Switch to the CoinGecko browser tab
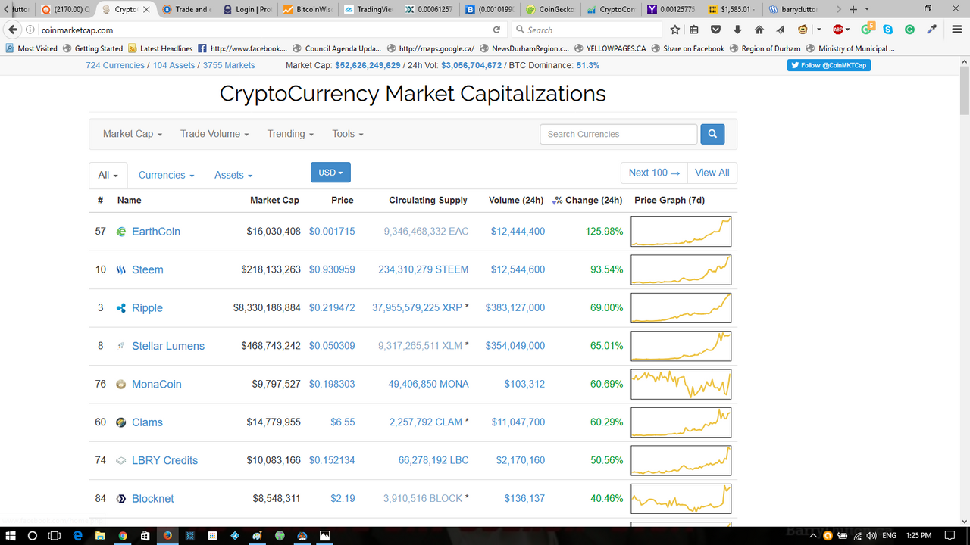The image size is (970, 545). [x=551, y=9]
